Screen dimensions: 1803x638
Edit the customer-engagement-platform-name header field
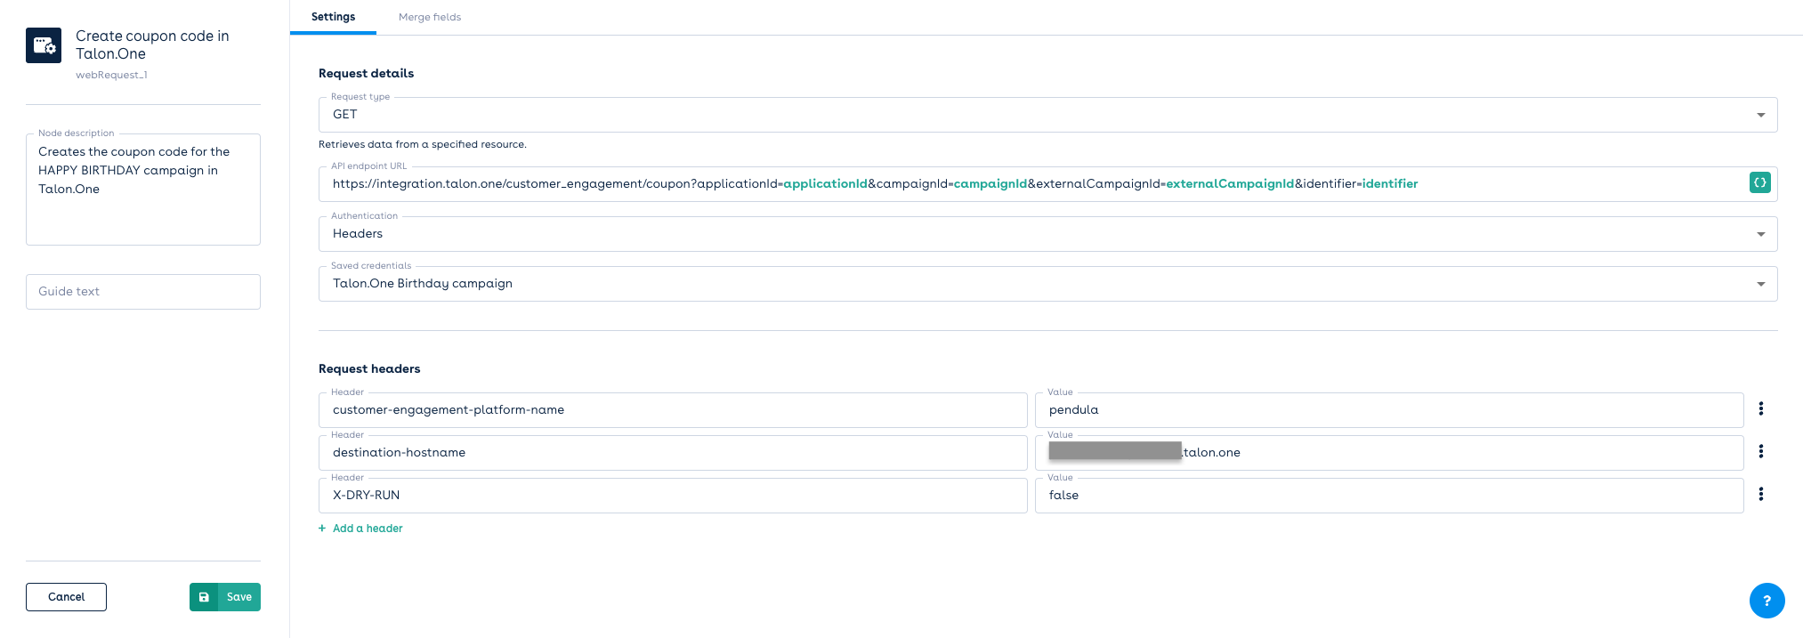coord(673,410)
